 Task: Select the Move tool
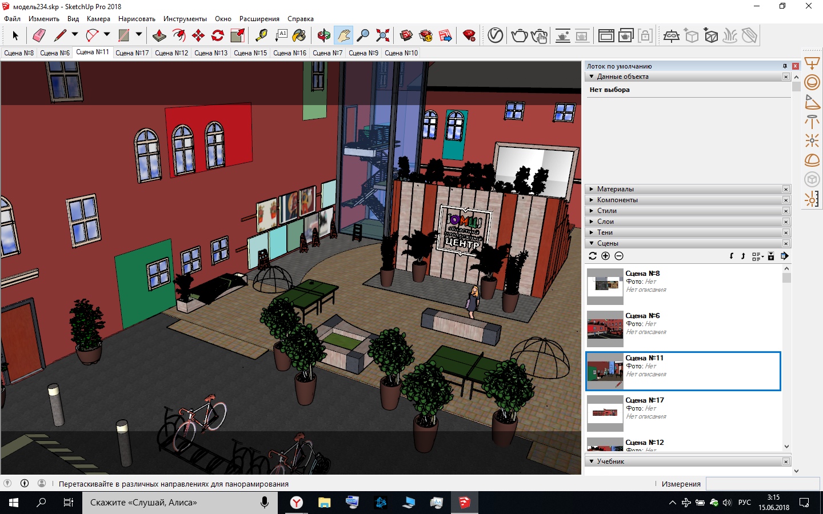click(x=198, y=35)
